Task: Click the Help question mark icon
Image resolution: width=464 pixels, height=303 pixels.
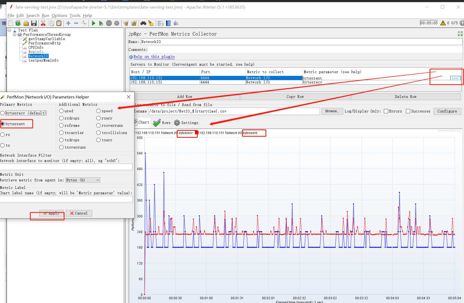Action: tap(168, 23)
